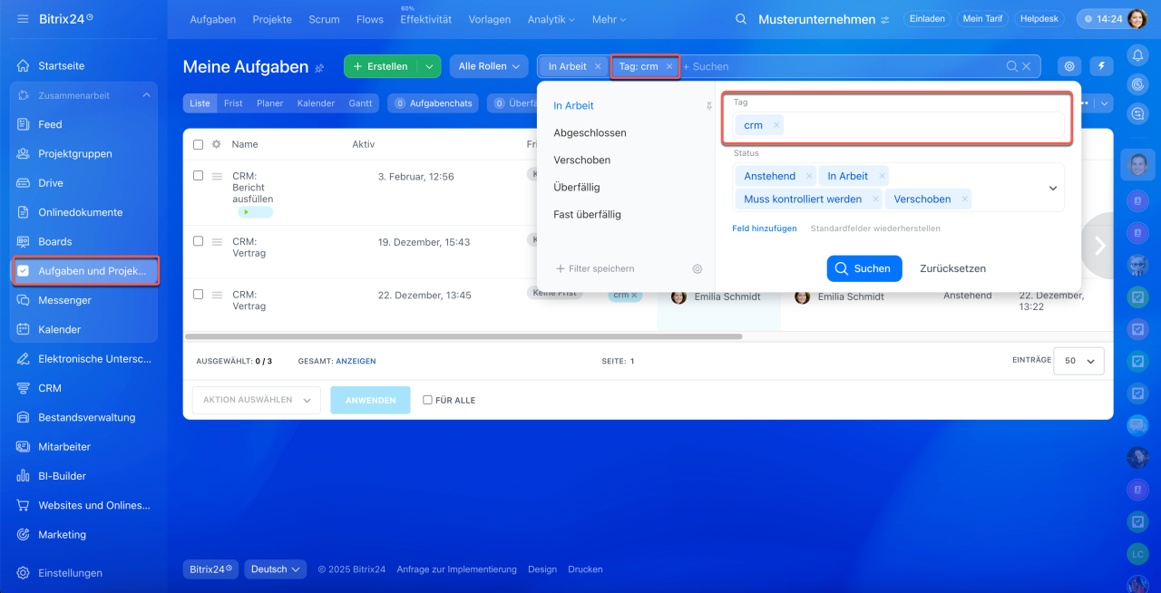This screenshot has width=1161, height=593.
Task: Switch to the Frist view tab
Action: click(x=233, y=103)
